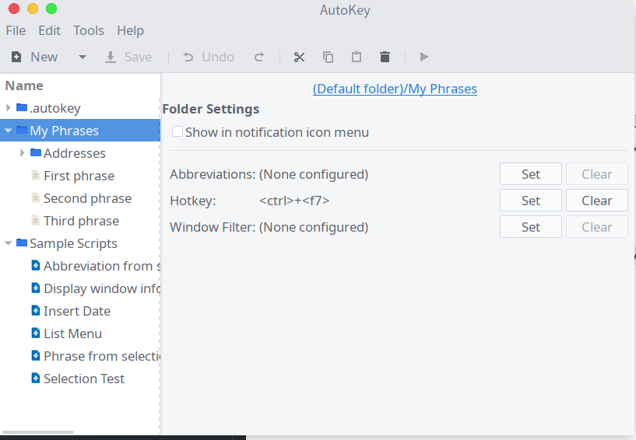This screenshot has height=440, width=636.
Task: Select the Third phrase item
Action: click(x=82, y=221)
